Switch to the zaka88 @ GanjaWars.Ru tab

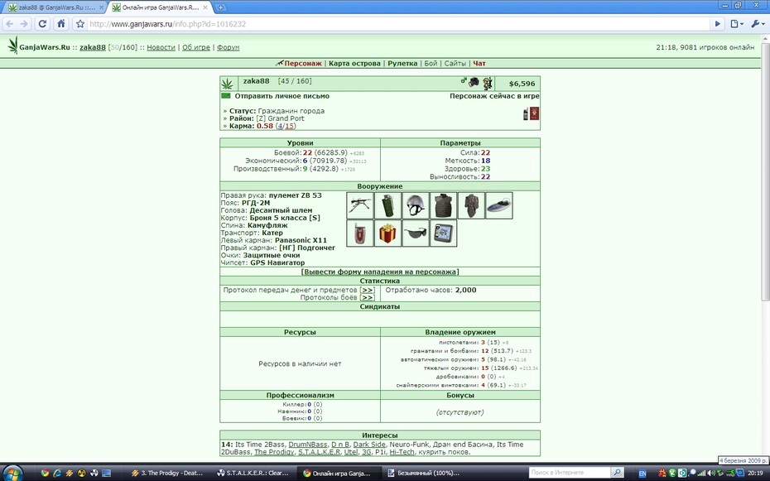click(55, 7)
